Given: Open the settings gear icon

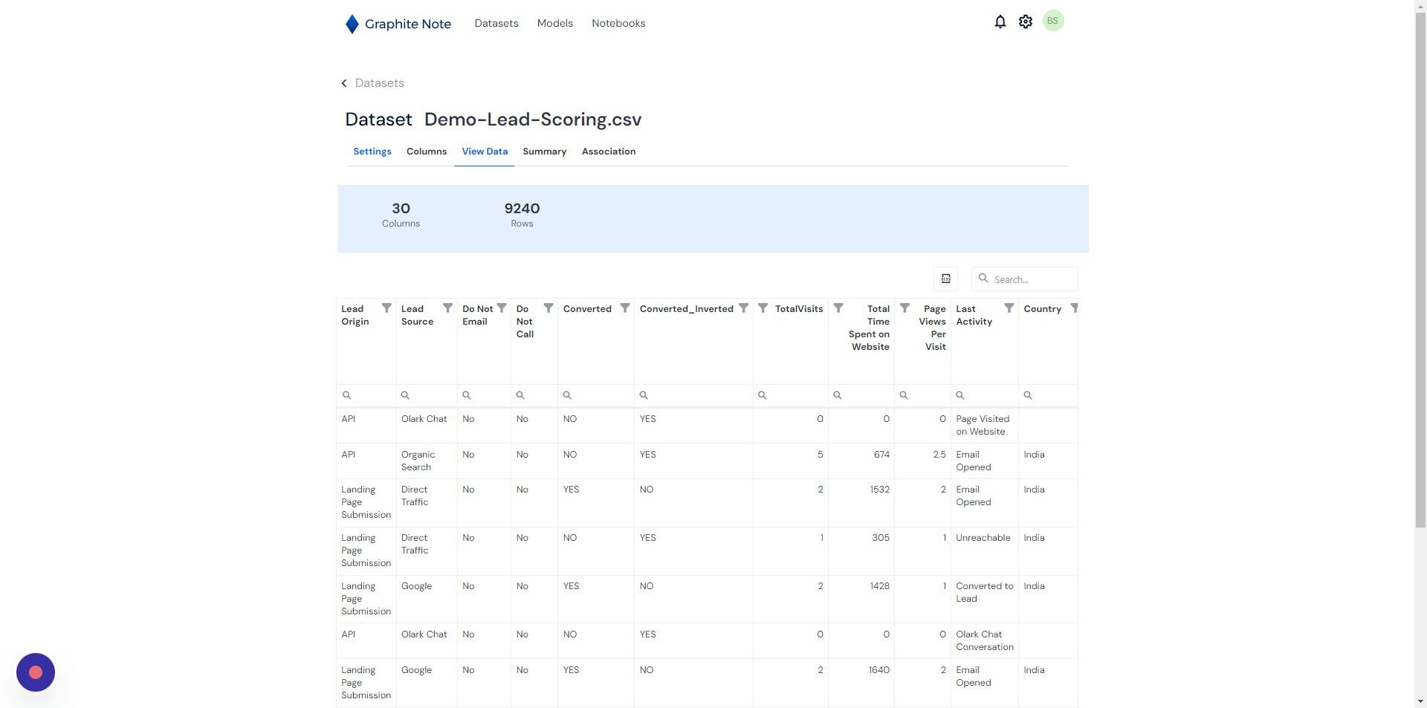Looking at the screenshot, I should pos(1026,22).
